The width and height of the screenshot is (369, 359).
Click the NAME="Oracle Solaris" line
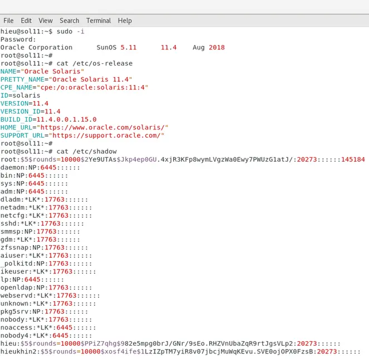pyautogui.click(x=42, y=72)
